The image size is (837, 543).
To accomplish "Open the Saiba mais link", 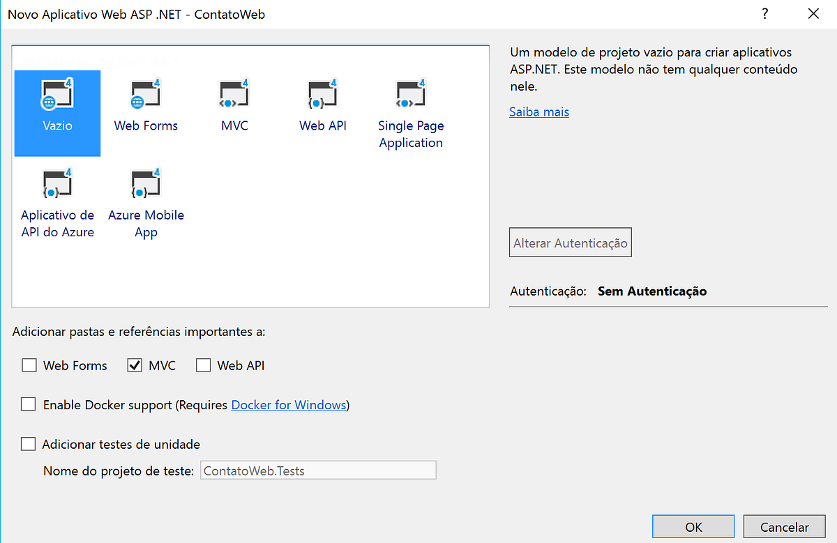I will (x=538, y=112).
